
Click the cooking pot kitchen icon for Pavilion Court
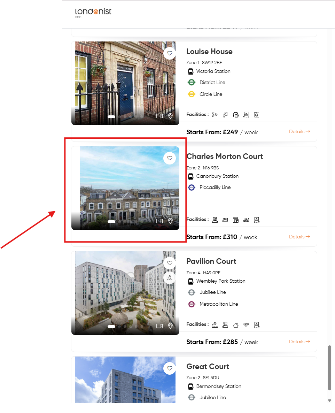[236, 325]
